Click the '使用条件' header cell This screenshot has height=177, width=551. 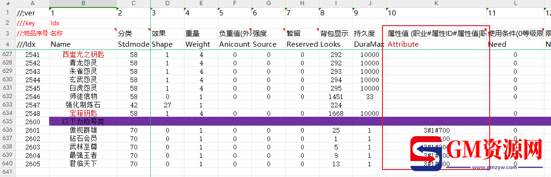point(515,34)
